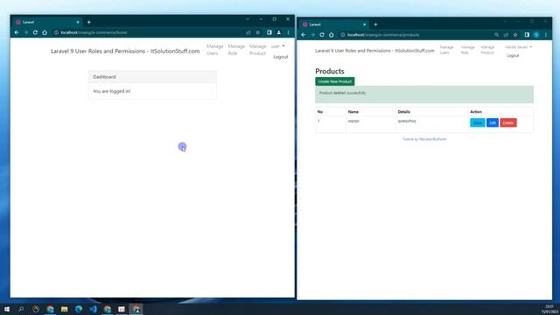The width and height of the screenshot is (560, 315).
Task: Open tab search chevron in left browser
Action: [x=248, y=19]
